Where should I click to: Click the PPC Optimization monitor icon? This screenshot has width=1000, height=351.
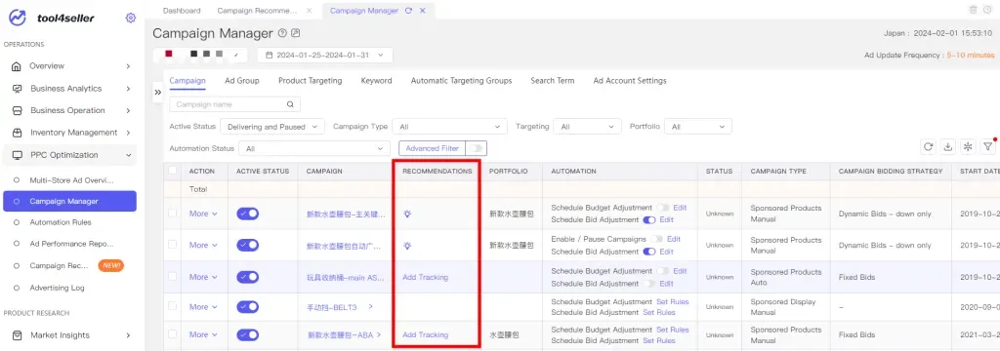coord(18,155)
